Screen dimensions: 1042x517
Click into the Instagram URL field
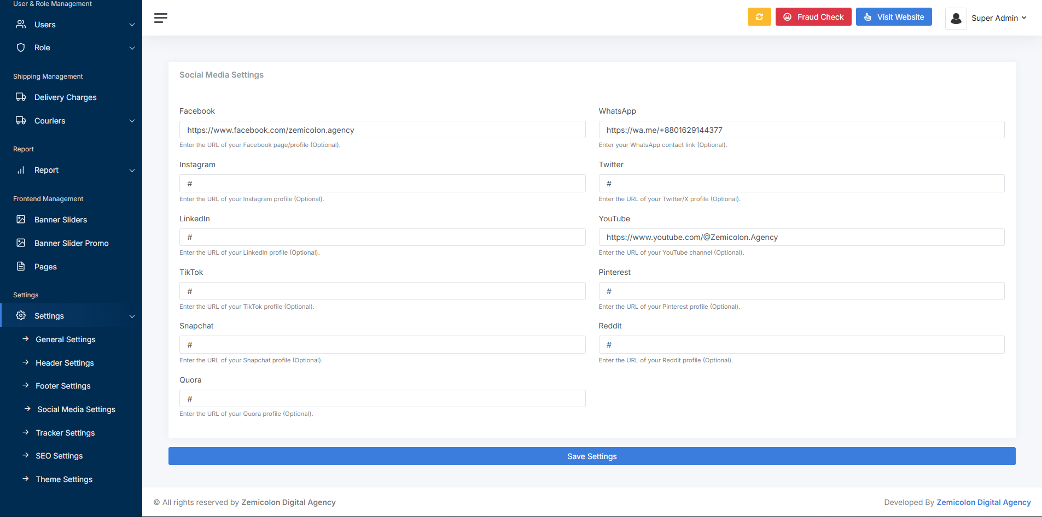pyautogui.click(x=382, y=184)
